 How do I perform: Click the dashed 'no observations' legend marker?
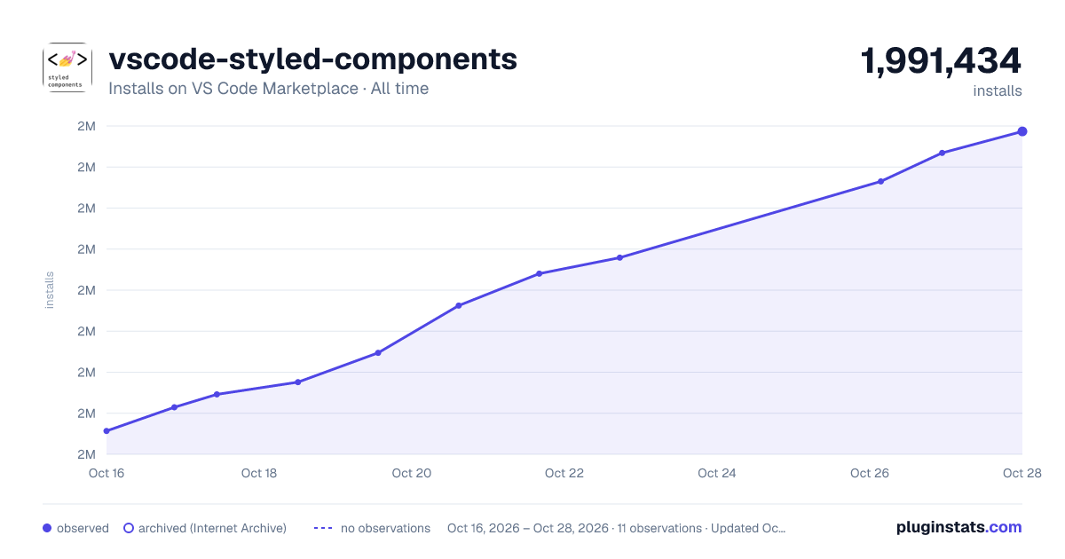tap(323, 528)
